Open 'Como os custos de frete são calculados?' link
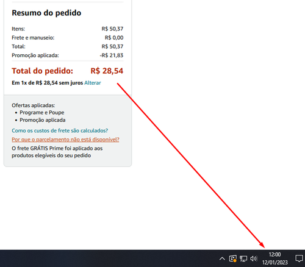Image resolution: width=305 pixels, height=267 pixels. tap(60, 130)
